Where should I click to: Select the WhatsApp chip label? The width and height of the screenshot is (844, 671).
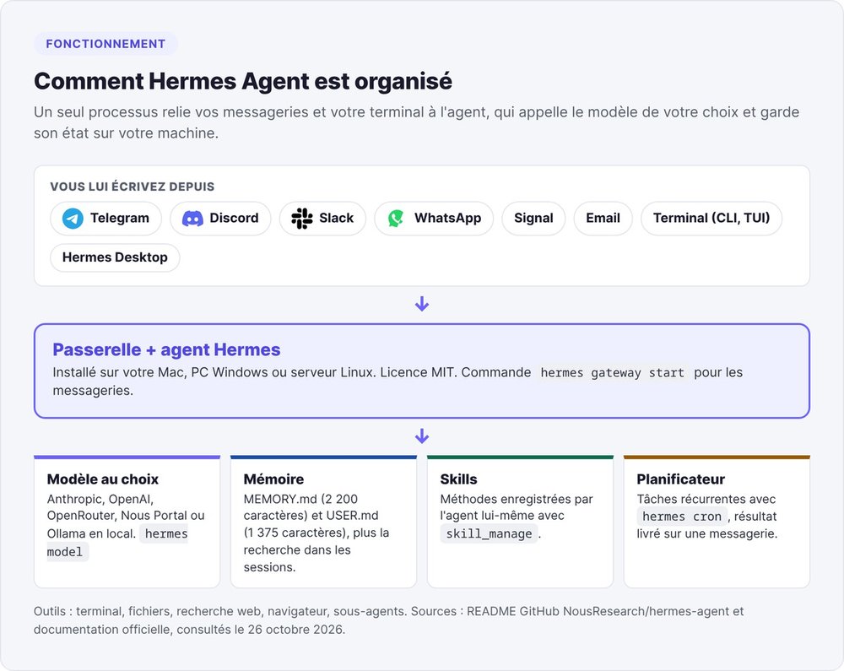coord(448,218)
